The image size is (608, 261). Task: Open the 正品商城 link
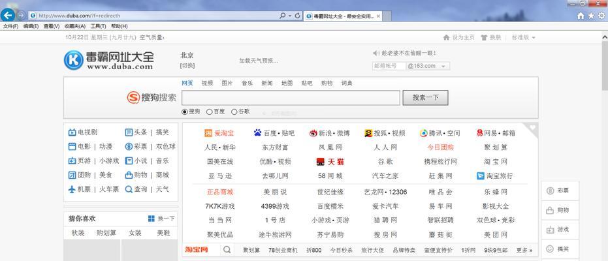click(x=220, y=192)
